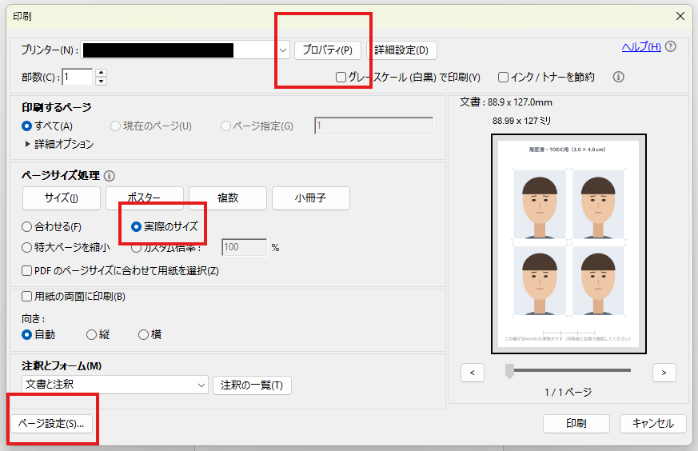Close the 印刷 dialog
This screenshot has height=451, width=698.
[x=680, y=17]
